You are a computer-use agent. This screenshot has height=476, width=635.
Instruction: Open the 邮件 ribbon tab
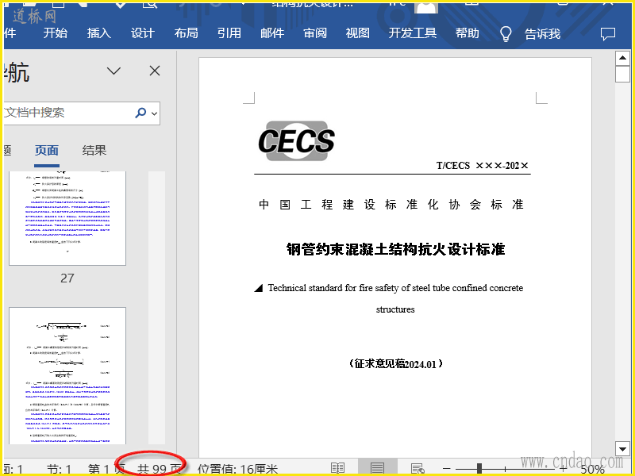pyautogui.click(x=272, y=33)
